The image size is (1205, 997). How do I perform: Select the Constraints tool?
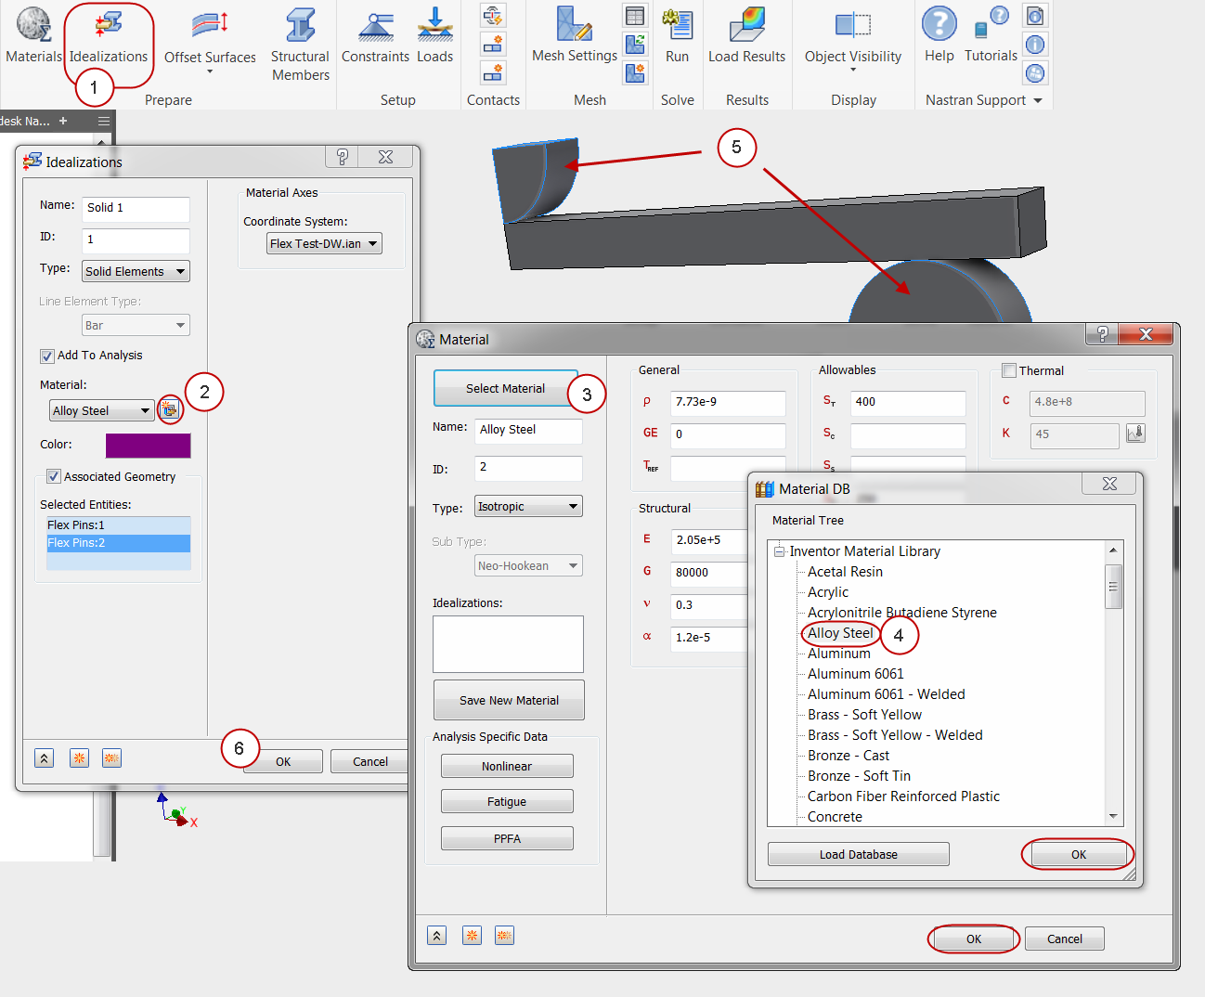[x=375, y=35]
